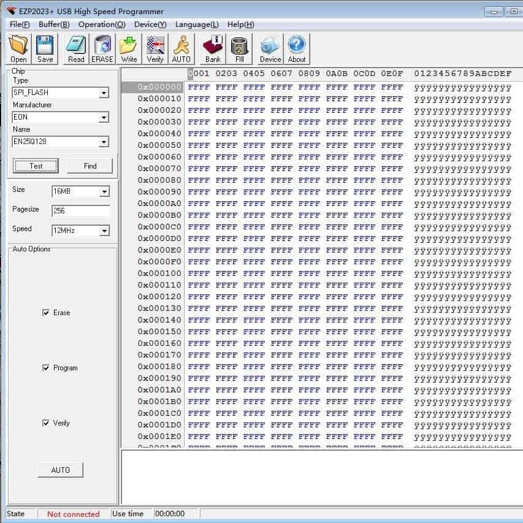This screenshot has height=523, width=523.
Task: Click the Bank check toolbar icon
Action: (x=213, y=48)
